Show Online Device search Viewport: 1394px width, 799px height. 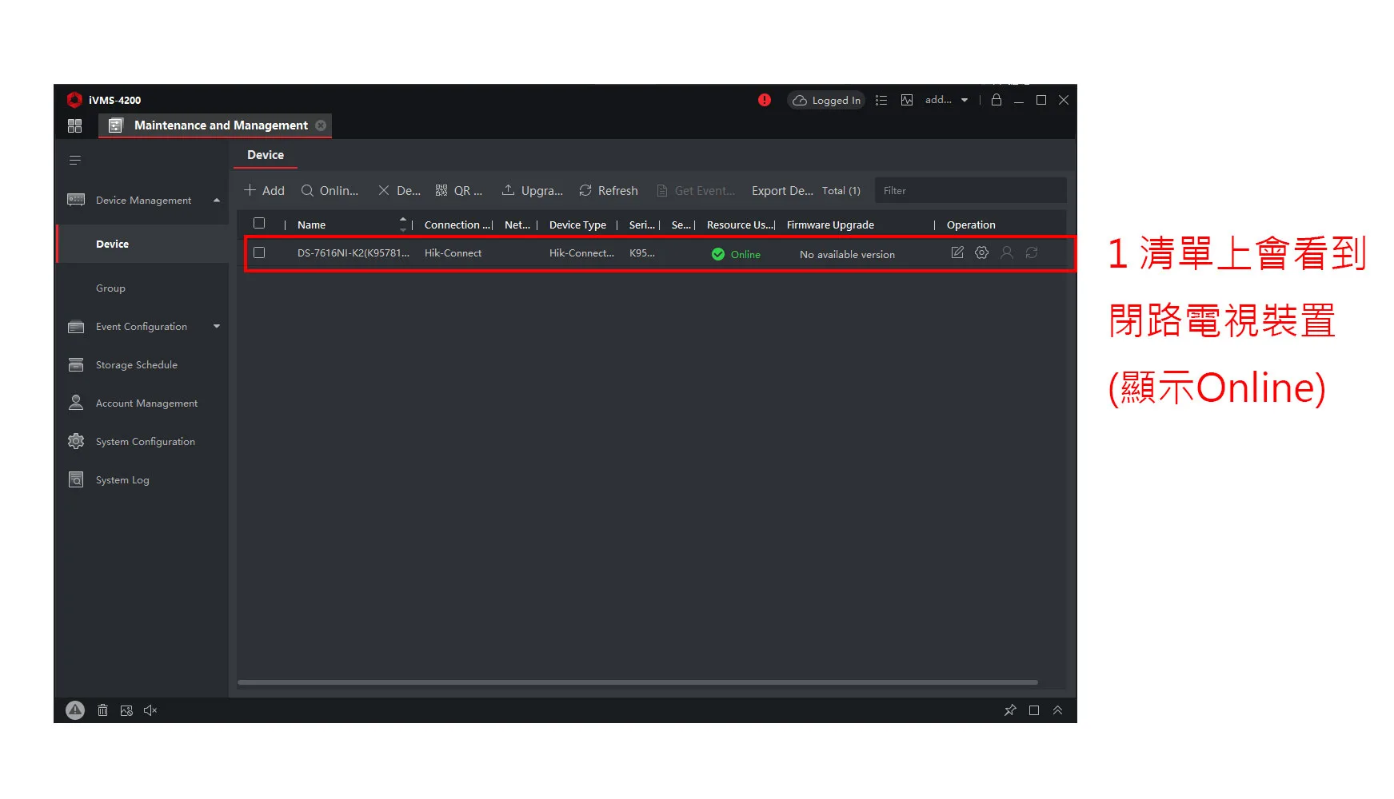330,190
